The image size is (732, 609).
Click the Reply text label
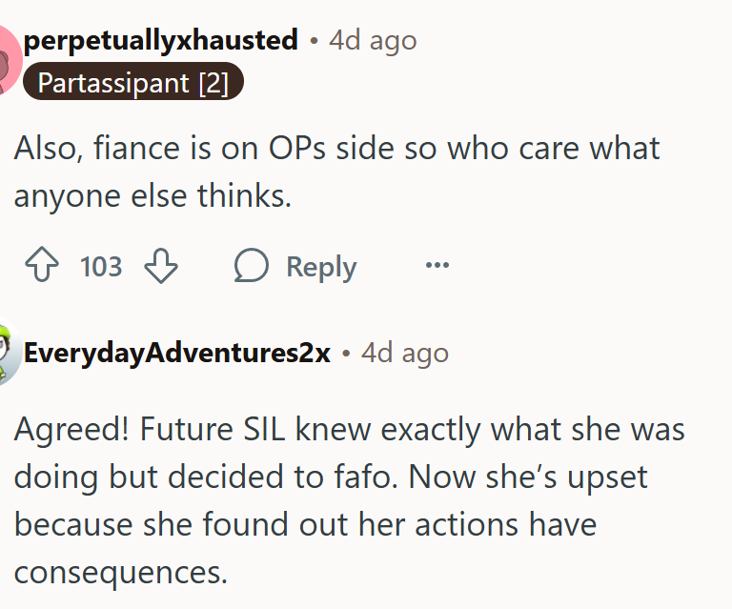tap(321, 267)
